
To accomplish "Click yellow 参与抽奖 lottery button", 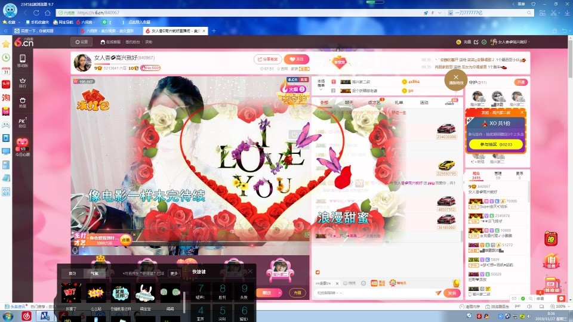I will pyautogui.click(x=496, y=144).
